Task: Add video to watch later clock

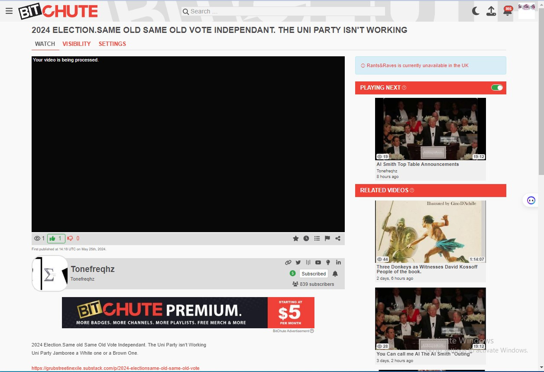Action: point(306,238)
